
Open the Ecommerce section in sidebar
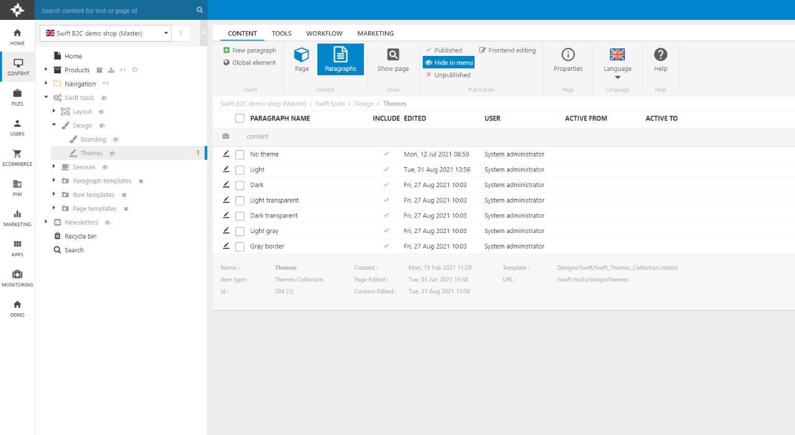[x=17, y=157]
